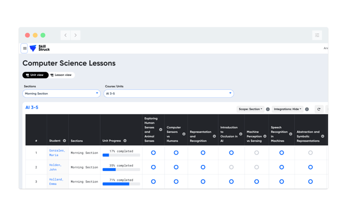The width and height of the screenshot is (347, 216).
Task: Expand the Scope: Section dropdown
Action: pyautogui.click(x=250, y=109)
